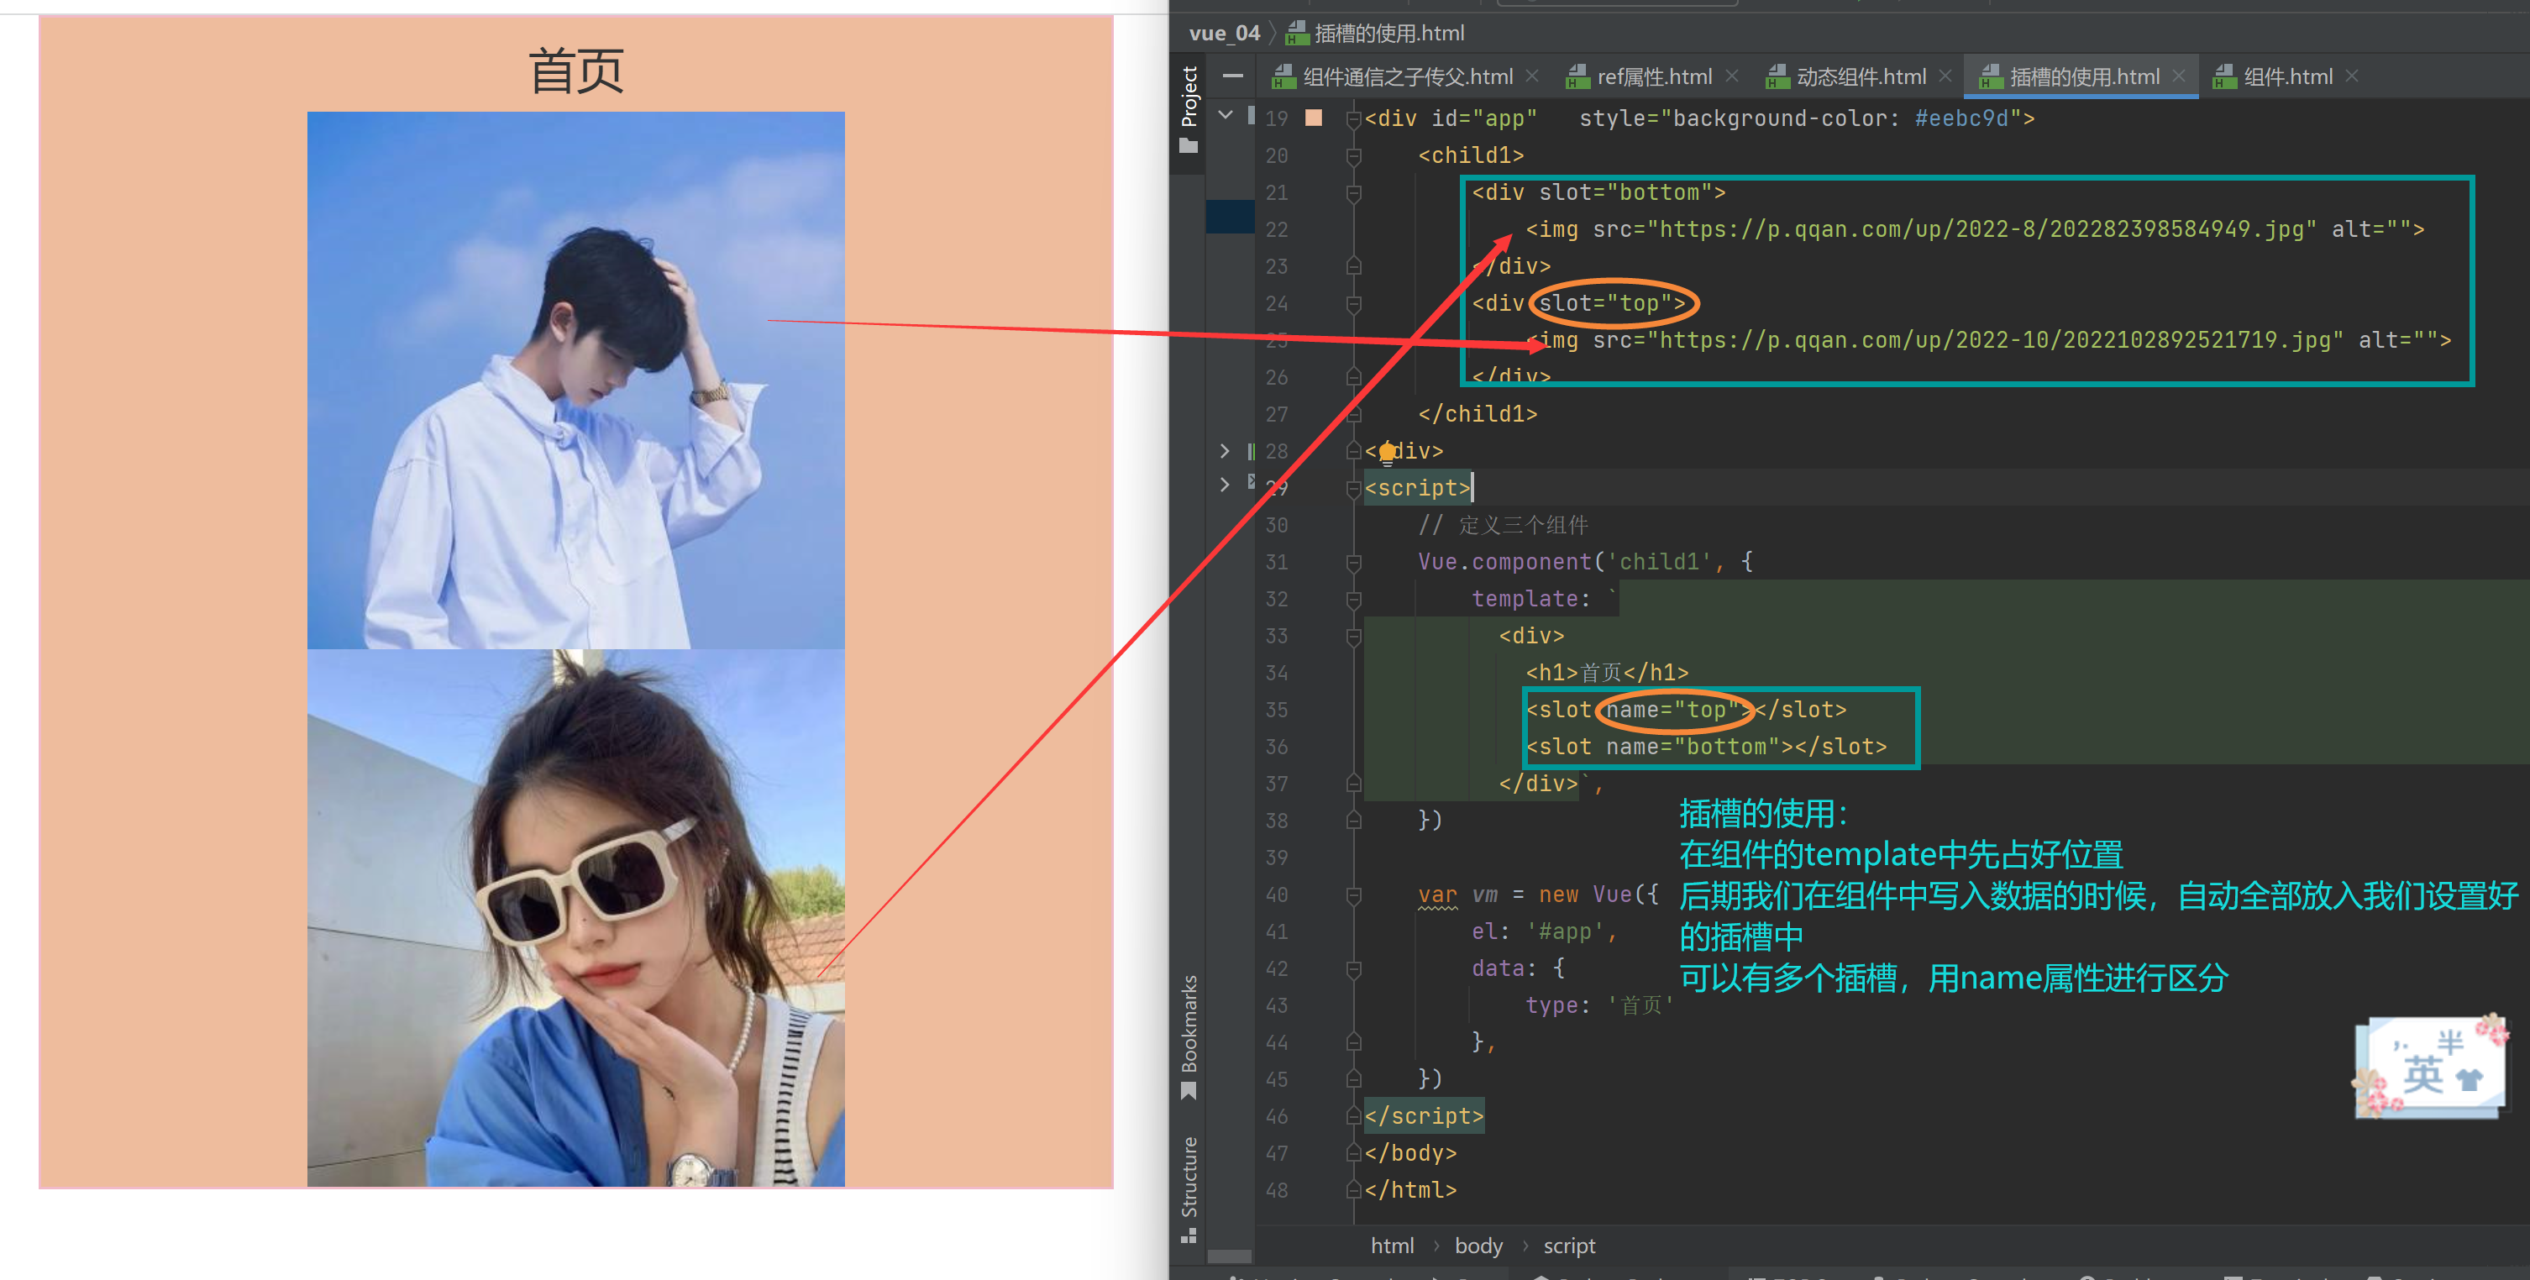
Task: Click the hide panel minus icon
Action: [1232, 76]
